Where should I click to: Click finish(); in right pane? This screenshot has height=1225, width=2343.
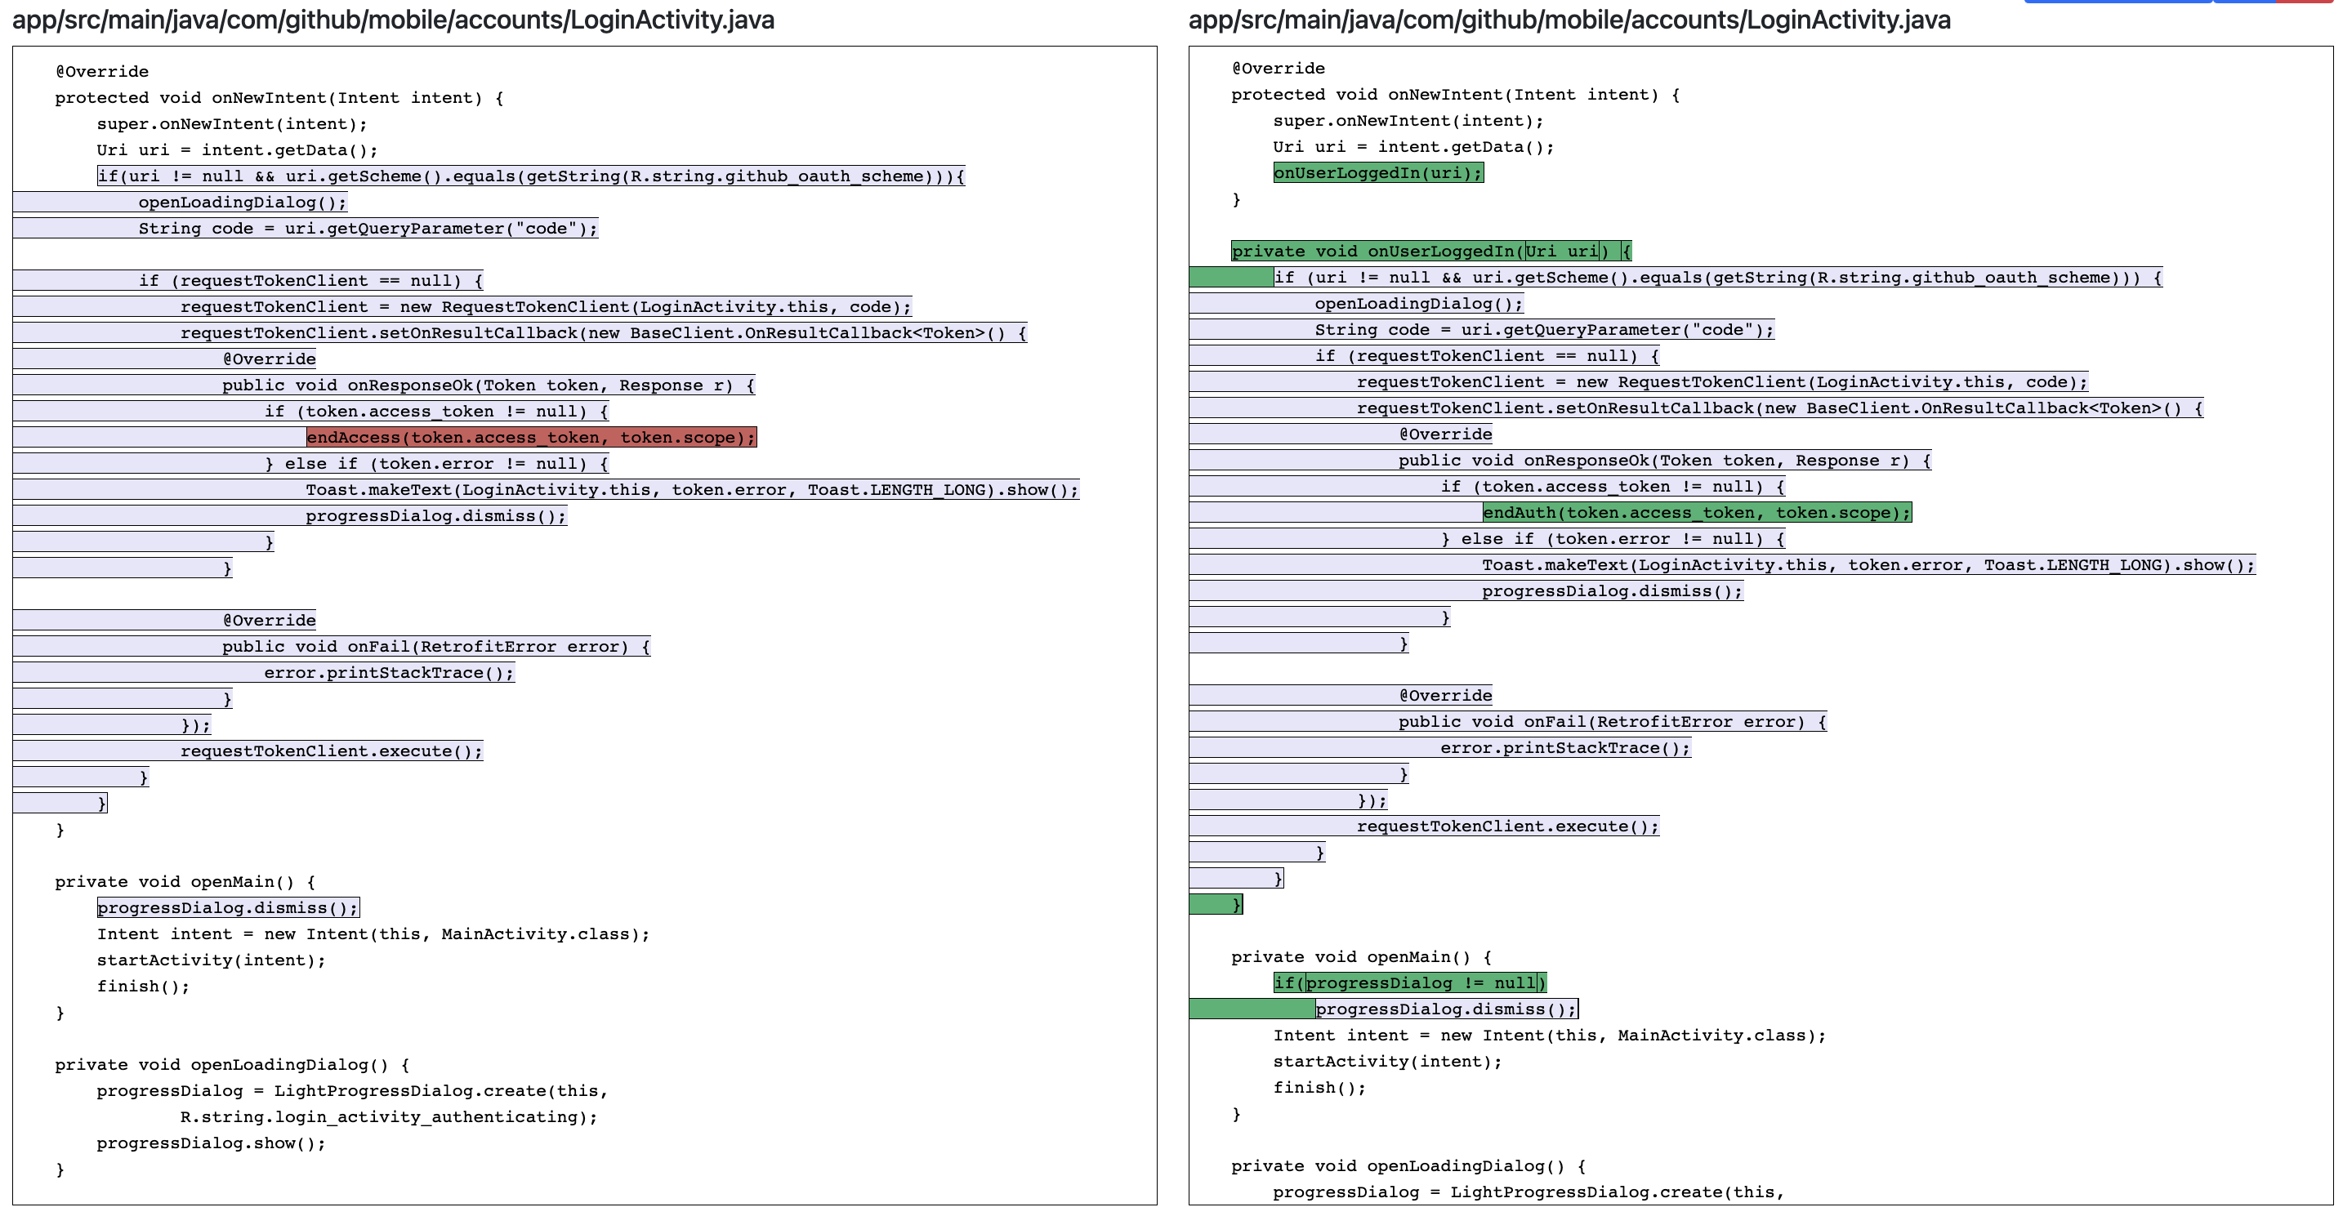pos(1319,1088)
